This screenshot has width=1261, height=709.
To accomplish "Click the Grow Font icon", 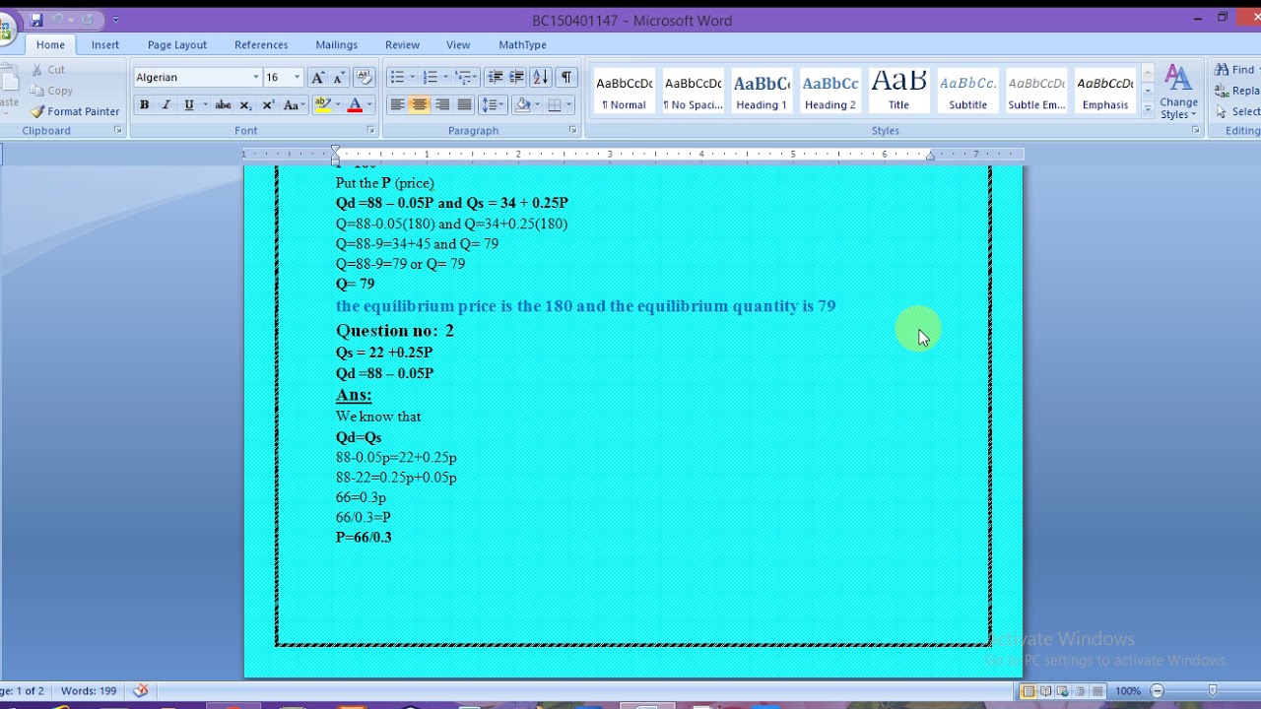I will tap(317, 78).
